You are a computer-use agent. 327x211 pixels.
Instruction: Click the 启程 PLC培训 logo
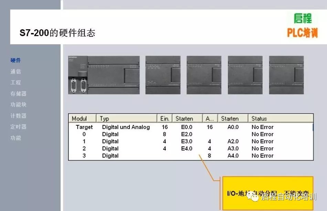pos(302,26)
